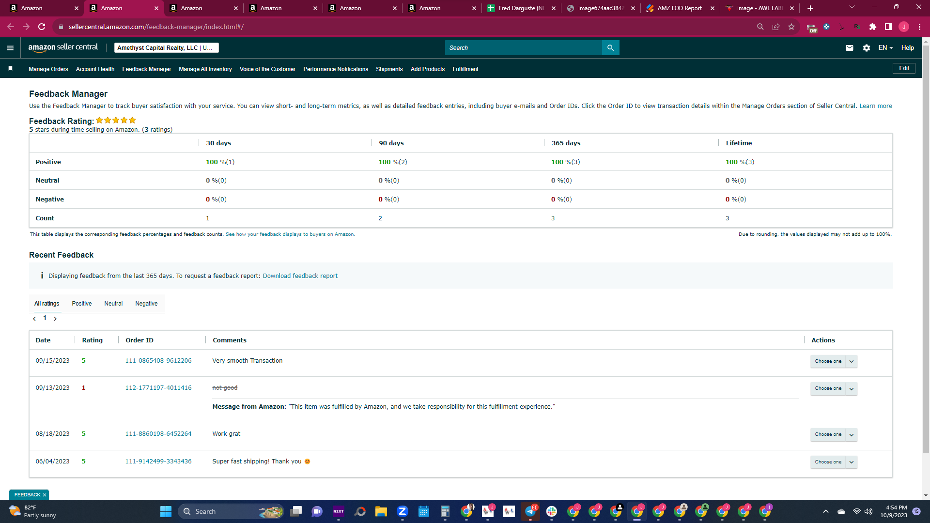Screen dimensions: 930x523
Task: Reload the current page
Action: click(x=42, y=27)
